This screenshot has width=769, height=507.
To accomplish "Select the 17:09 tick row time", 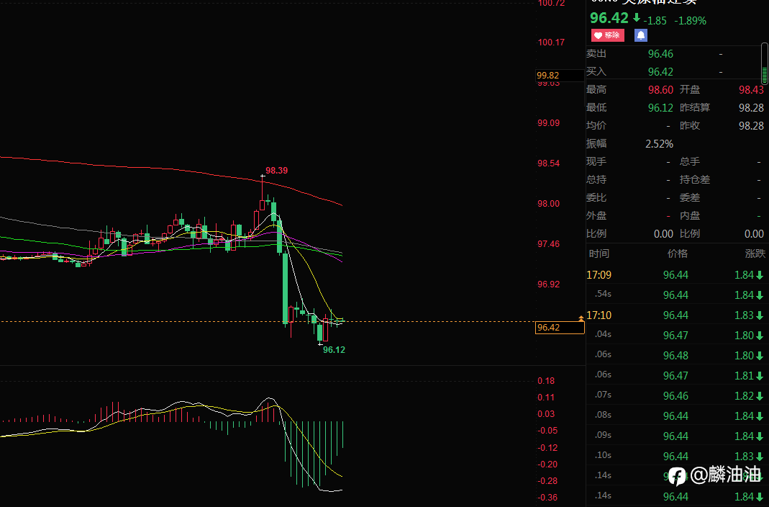I will pyautogui.click(x=599, y=275).
